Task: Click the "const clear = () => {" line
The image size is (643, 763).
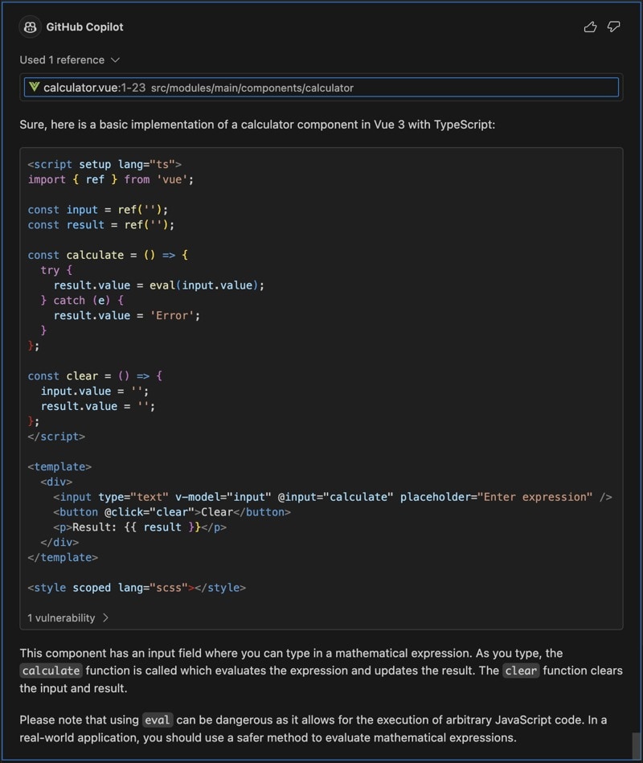Action: [x=95, y=375]
